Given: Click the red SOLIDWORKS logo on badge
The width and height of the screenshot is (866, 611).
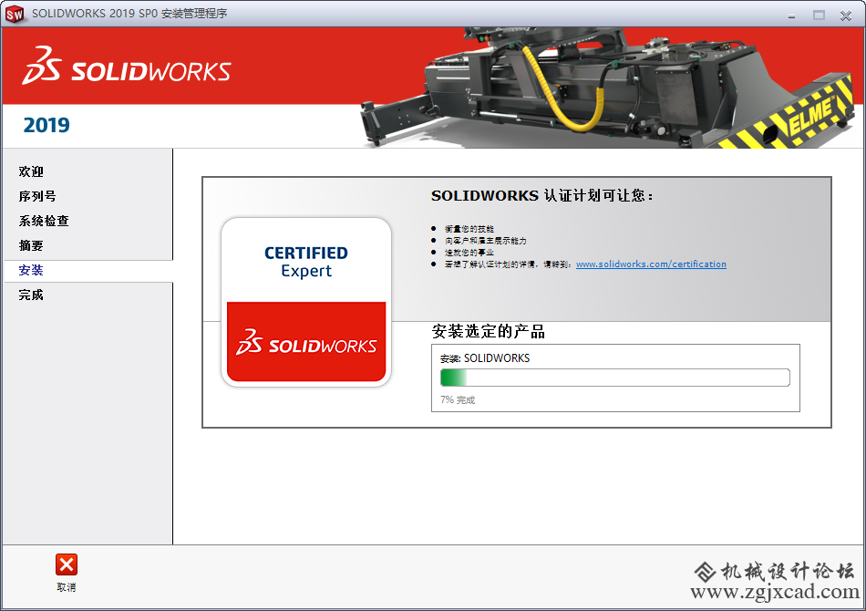Looking at the screenshot, I should (x=306, y=342).
